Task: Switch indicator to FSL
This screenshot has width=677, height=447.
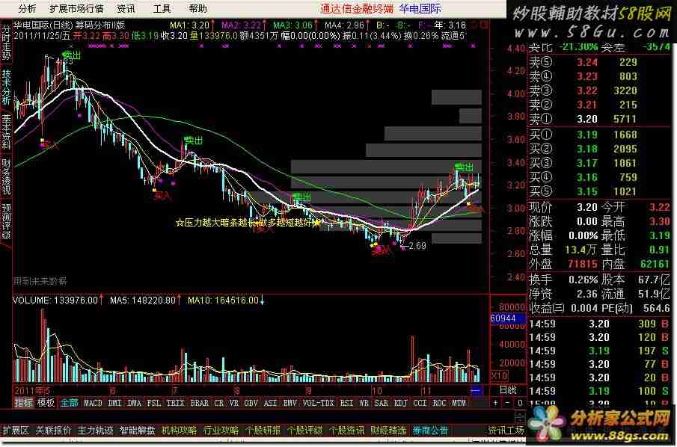Action: 154,403
